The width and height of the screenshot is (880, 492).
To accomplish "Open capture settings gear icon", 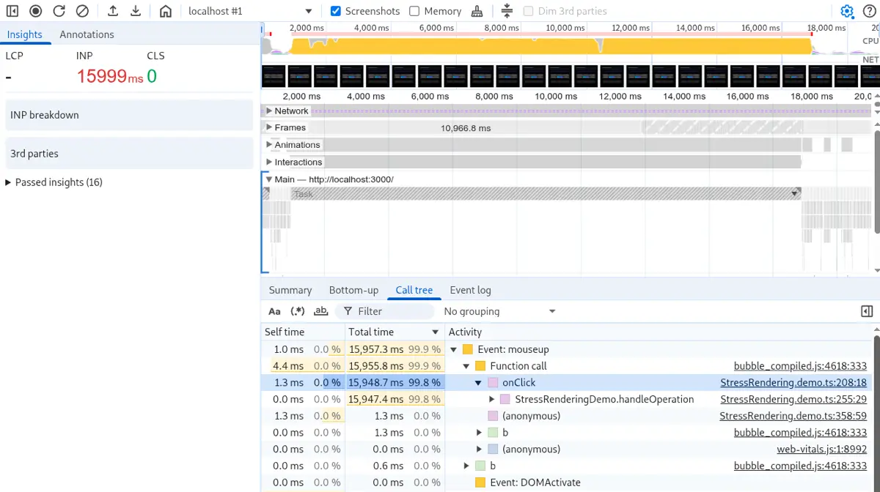I will pos(847,11).
